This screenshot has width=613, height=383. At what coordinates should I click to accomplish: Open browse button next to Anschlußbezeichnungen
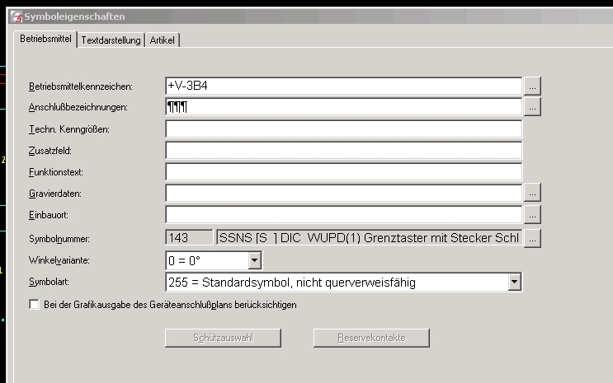(532, 107)
